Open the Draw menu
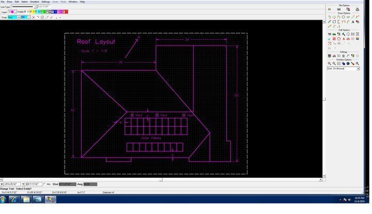372x214 pixels. click(9, 2)
